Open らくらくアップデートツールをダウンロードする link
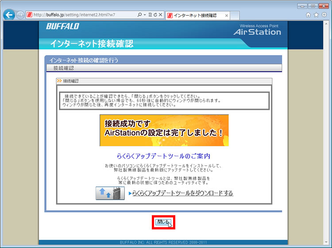332x248 pixels. 182,193
